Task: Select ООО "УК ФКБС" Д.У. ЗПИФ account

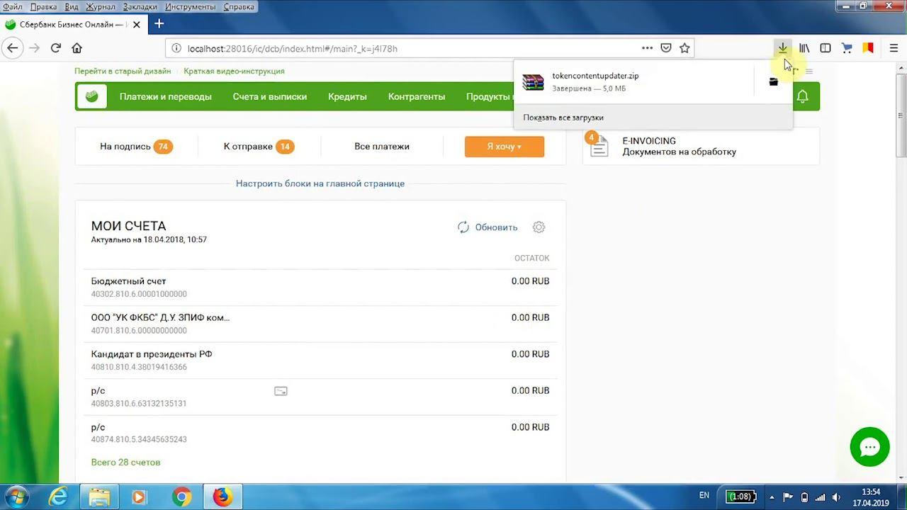Action: point(320,324)
